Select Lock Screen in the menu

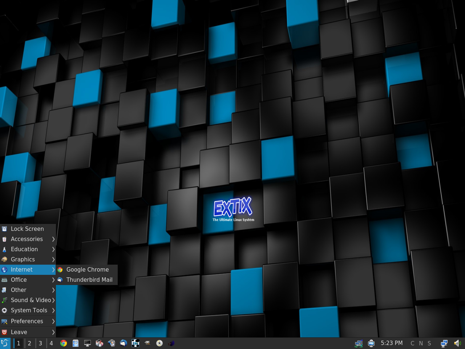[x=28, y=229]
